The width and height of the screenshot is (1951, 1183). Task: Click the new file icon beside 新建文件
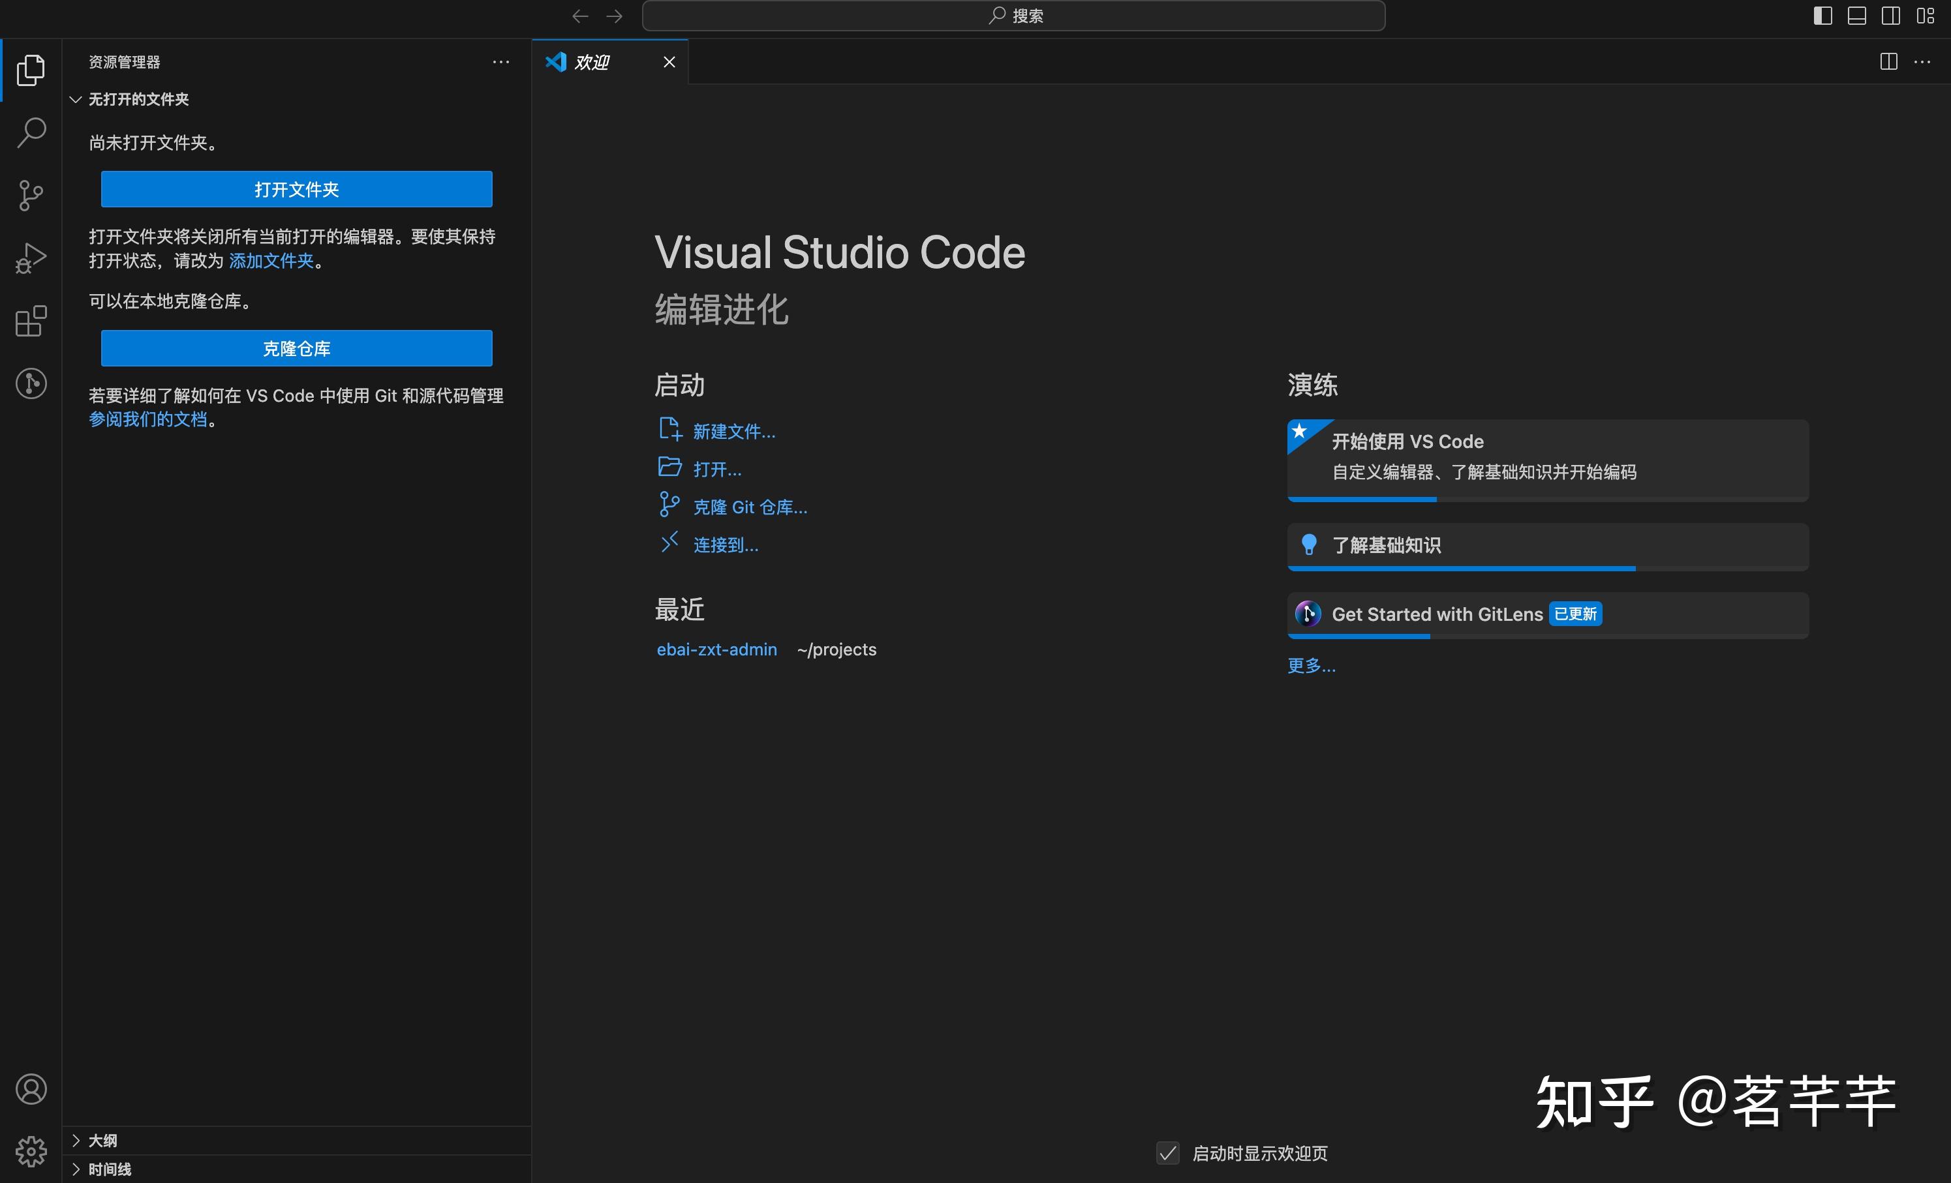click(x=670, y=429)
